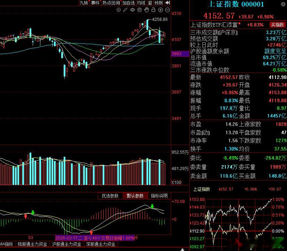Click the 下跌家数 value 1279
The height and width of the screenshot is (251, 287).
click(x=281, y=140)
